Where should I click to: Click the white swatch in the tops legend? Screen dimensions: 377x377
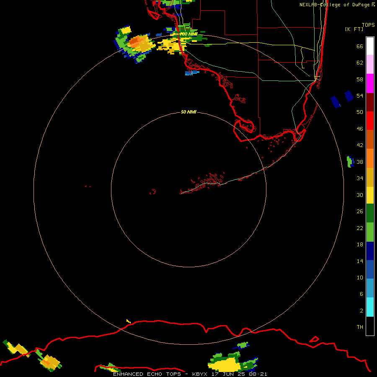click(370, 46)
